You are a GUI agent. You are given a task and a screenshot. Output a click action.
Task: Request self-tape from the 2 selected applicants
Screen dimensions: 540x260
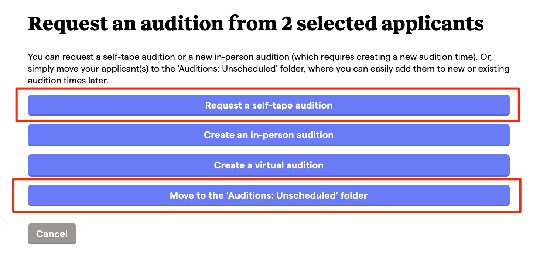pyautogui.click(x=269, y=105)
